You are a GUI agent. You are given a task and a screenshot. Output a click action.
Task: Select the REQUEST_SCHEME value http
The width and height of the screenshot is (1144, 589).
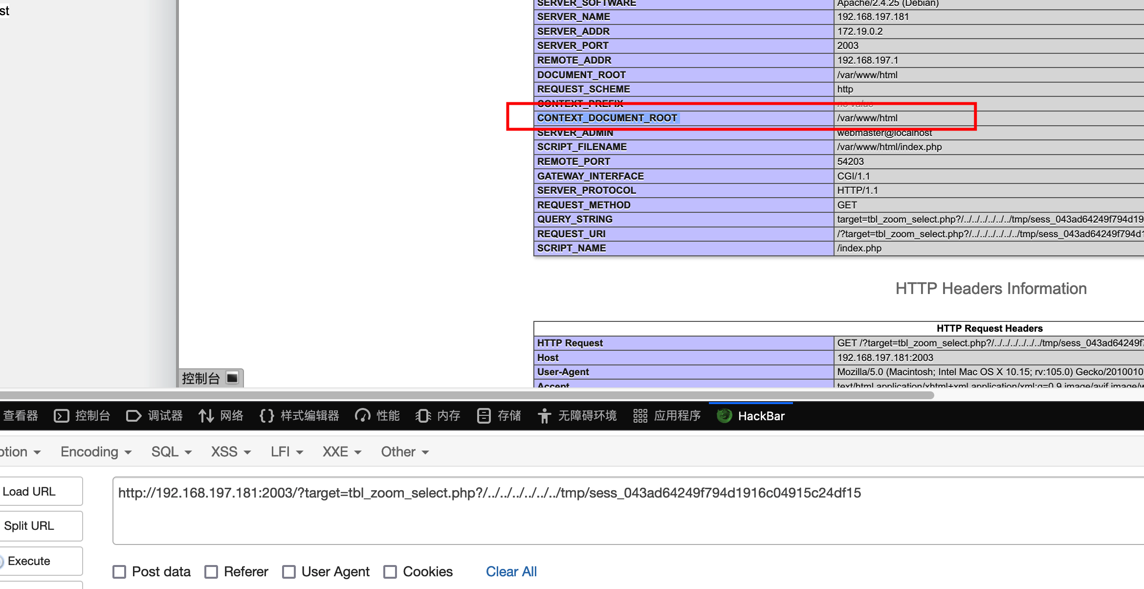tap(845, 89)
